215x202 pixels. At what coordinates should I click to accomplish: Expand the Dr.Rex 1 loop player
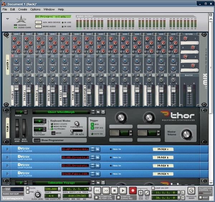click(8, 149)
